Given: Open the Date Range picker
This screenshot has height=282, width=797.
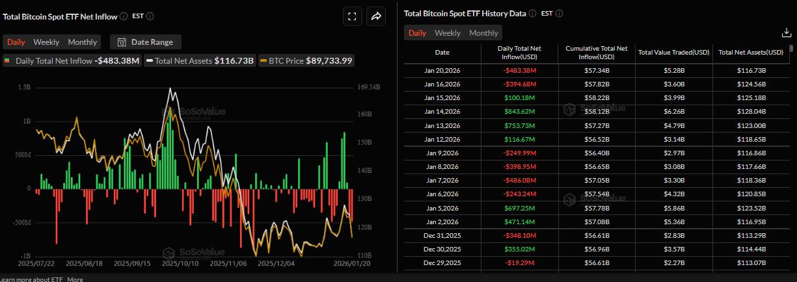Looking at the screenshot, I should coord(146,42).
